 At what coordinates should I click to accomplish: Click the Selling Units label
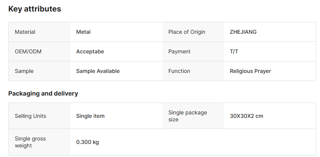coord(31,116)
